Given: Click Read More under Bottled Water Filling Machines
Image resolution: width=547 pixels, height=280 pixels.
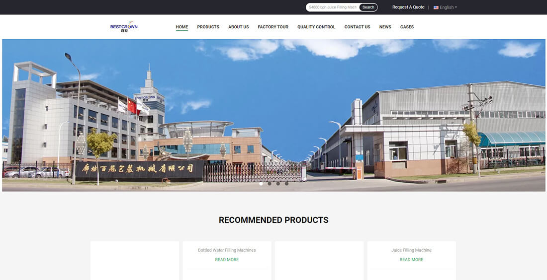Looking at the screenshot, I should (x=227, y=260).
